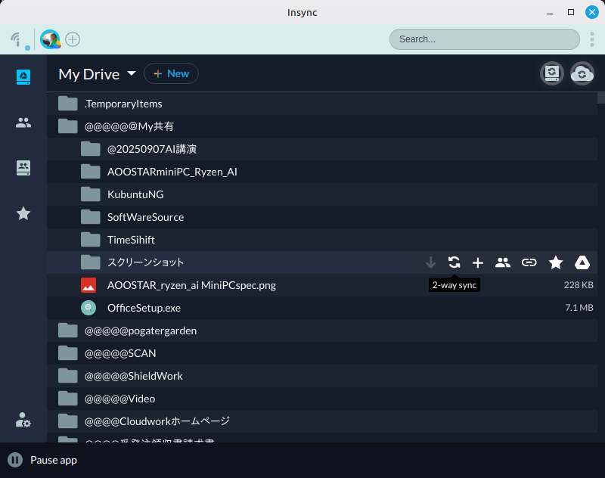Star the スクリーンショット folder

point(556,262)
